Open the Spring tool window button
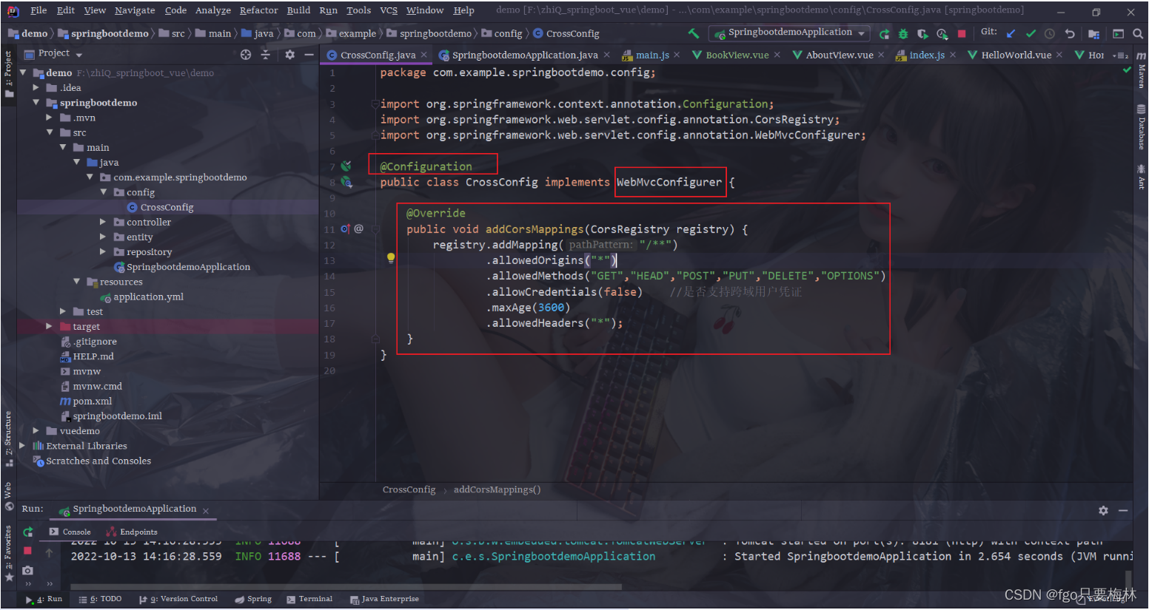Screen dimensions: 1149x610 coord(253,599)
